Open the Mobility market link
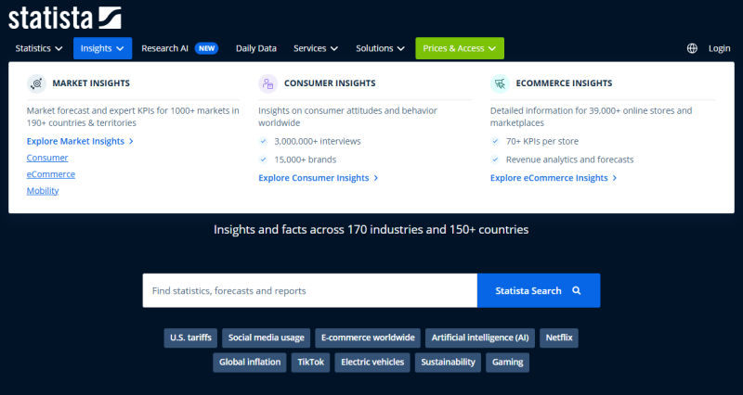Image resolution: width=743 pixels, height=395 pixels. (x=43, y=191)
